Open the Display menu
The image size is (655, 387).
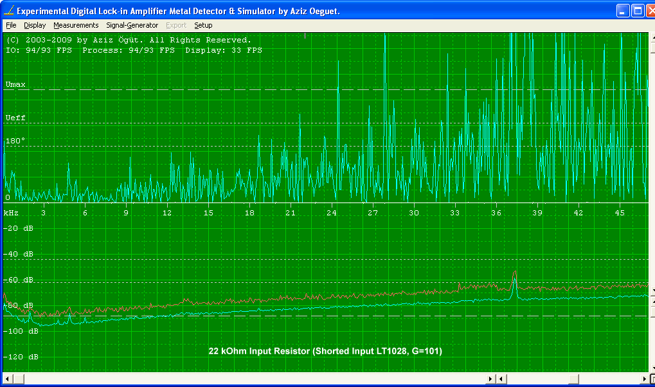coord(35,25)
